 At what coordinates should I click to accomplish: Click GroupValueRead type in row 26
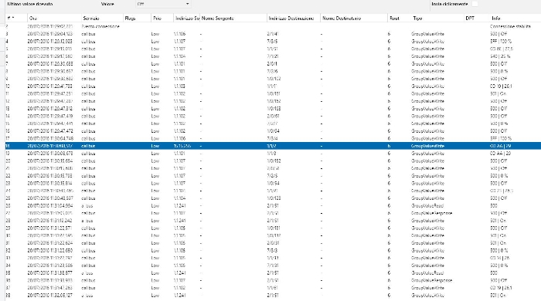(x=427, y=205)
